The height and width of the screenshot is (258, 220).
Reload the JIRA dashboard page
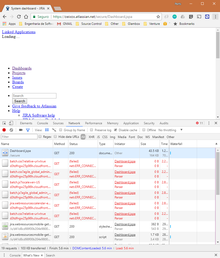pyautogui.click(x=19, y=17)
